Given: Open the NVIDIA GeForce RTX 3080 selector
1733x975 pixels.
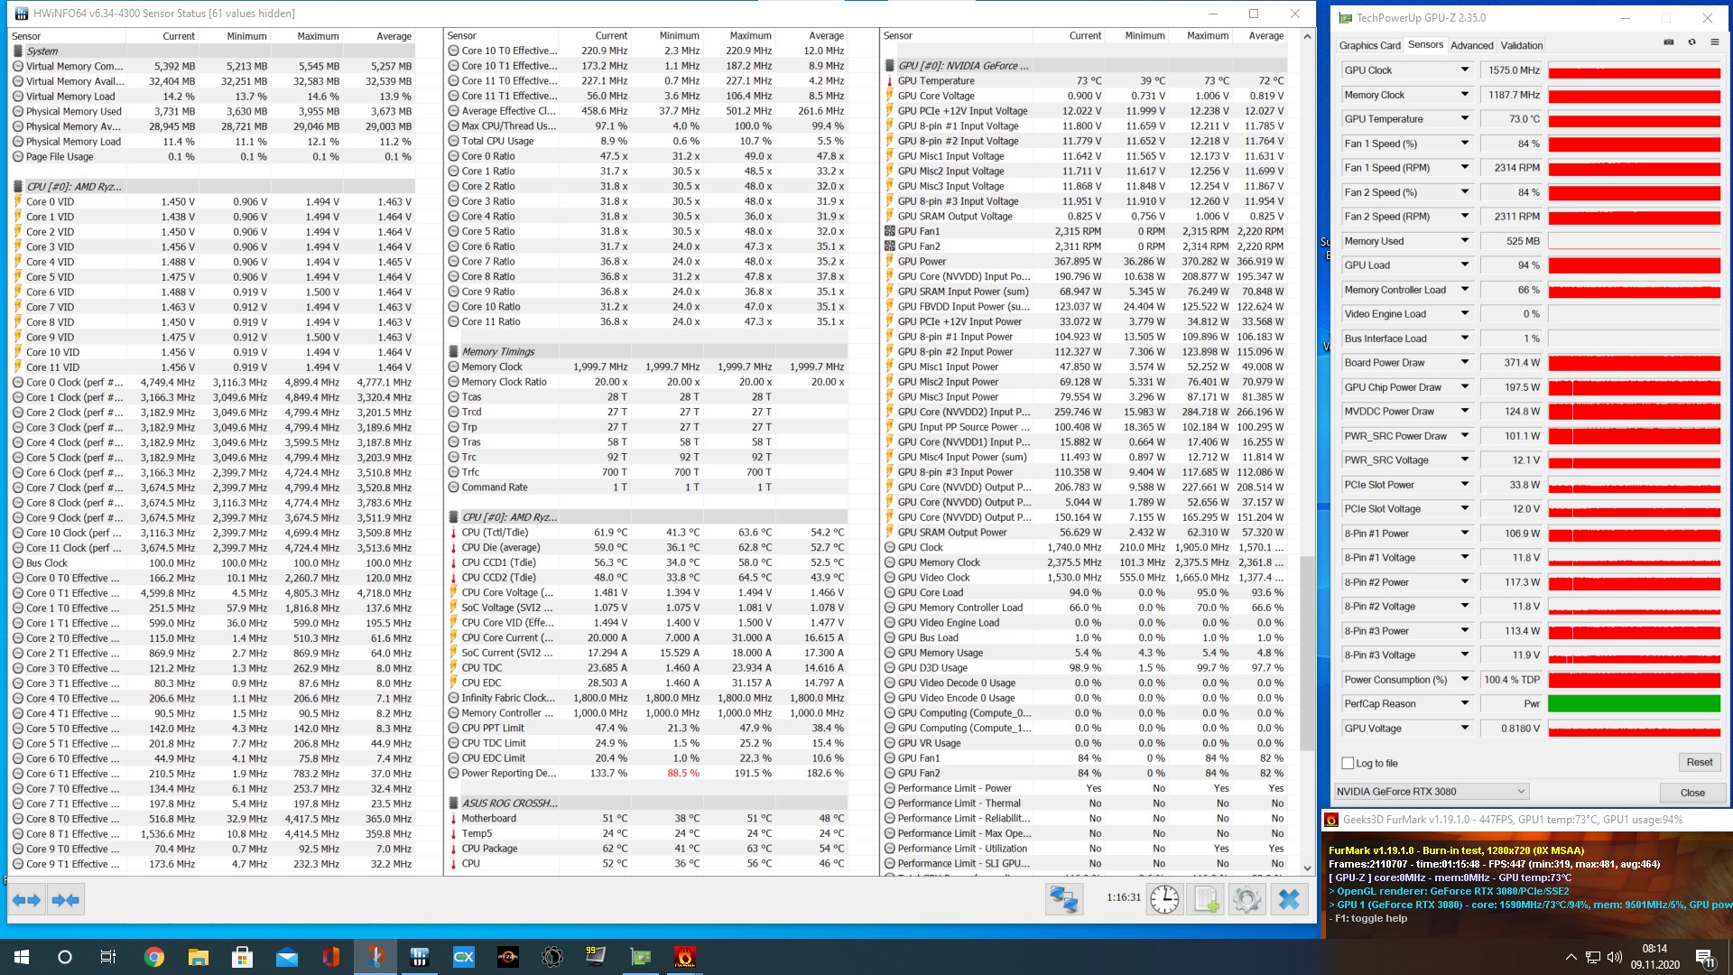Looking at the screenshot, I should tap(1431, 792).
